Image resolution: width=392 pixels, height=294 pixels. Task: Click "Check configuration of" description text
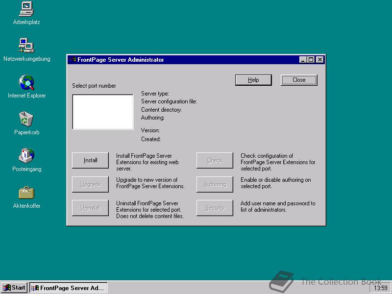click(278, 162)
